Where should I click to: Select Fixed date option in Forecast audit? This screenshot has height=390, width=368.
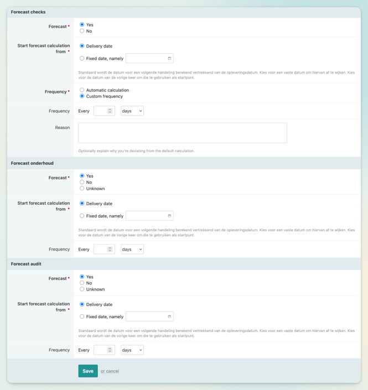(82, 316)
